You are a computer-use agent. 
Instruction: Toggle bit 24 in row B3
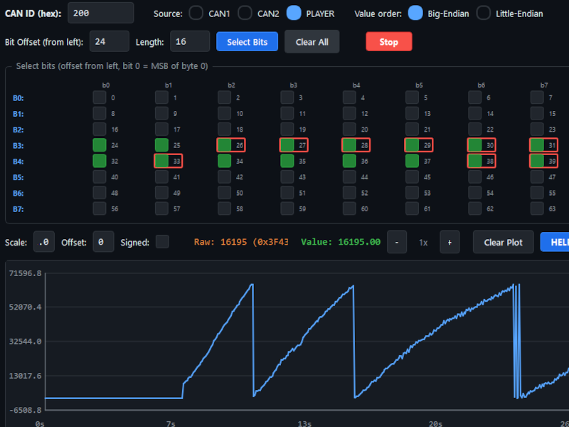pos(100,145)
